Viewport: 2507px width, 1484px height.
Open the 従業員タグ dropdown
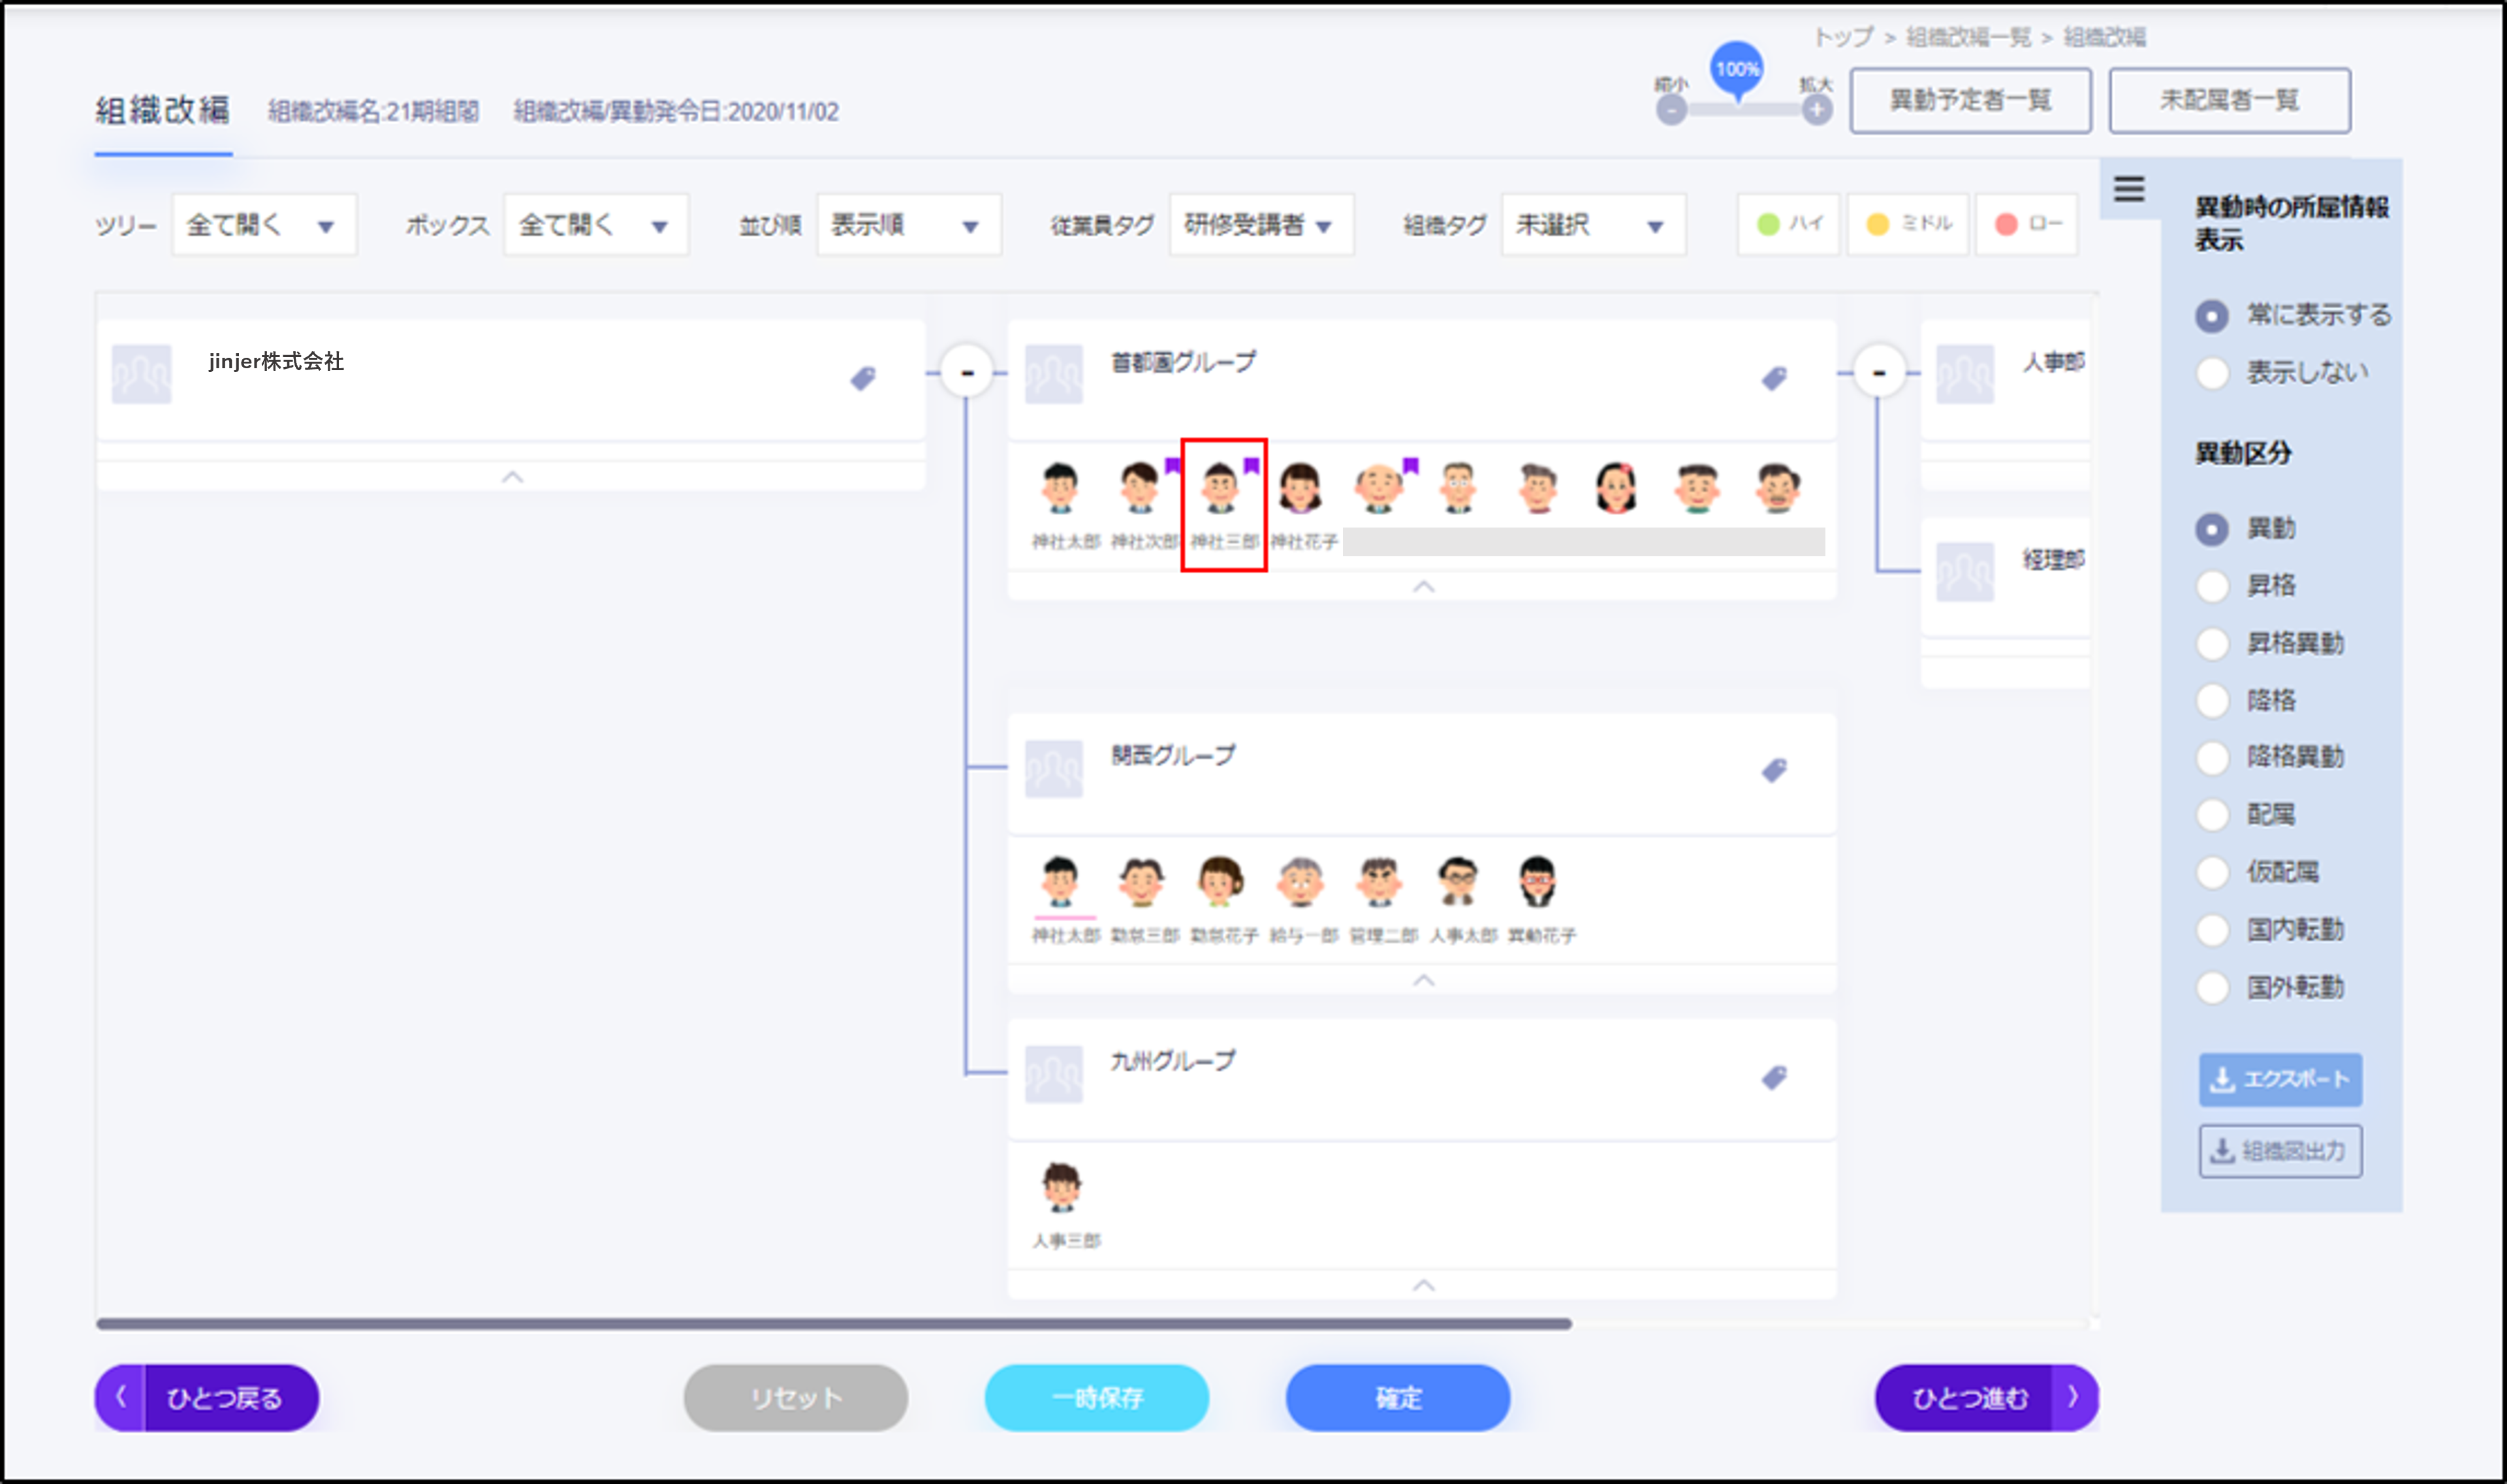point(1262,225)
